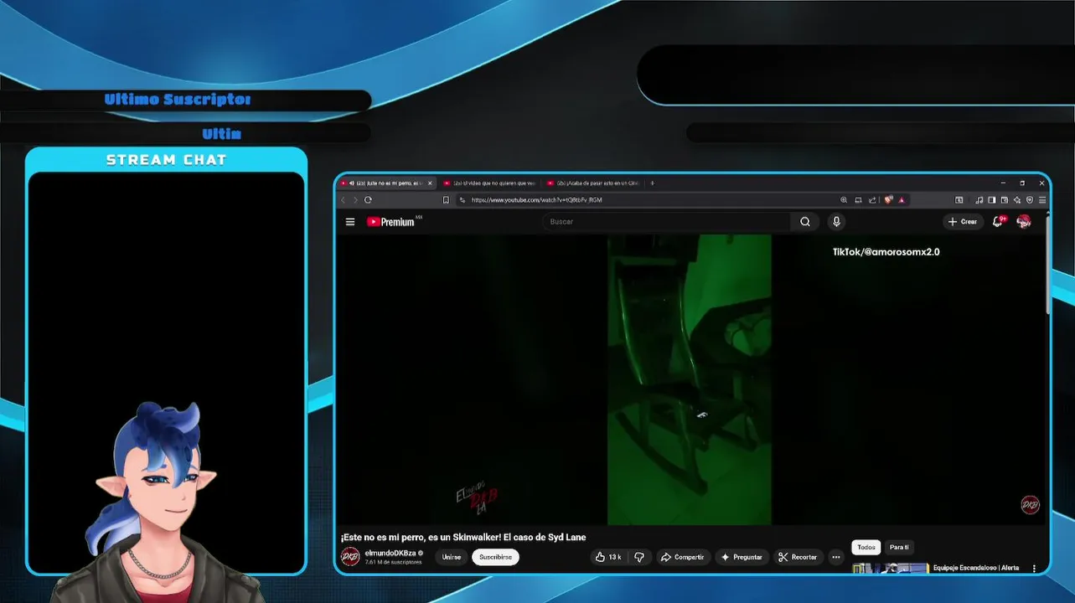Open more actions three-dot menu under video

835,557
